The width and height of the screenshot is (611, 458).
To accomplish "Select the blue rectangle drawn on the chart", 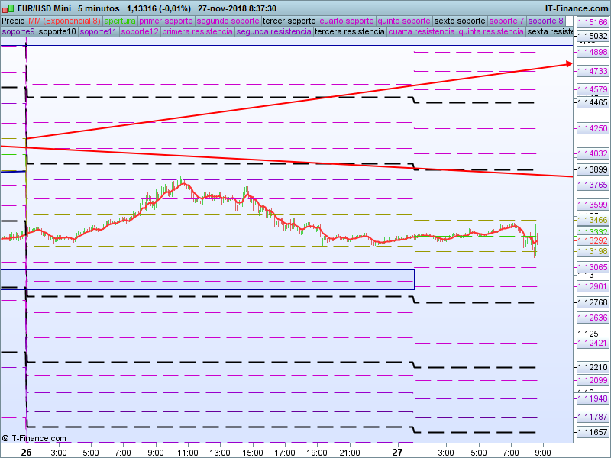I will pyautogui.click(x=206, y=270).
